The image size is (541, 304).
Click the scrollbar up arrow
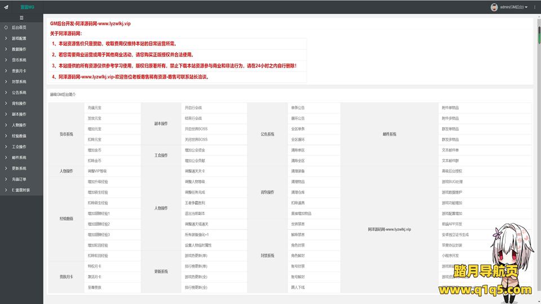tap(538, 17)
